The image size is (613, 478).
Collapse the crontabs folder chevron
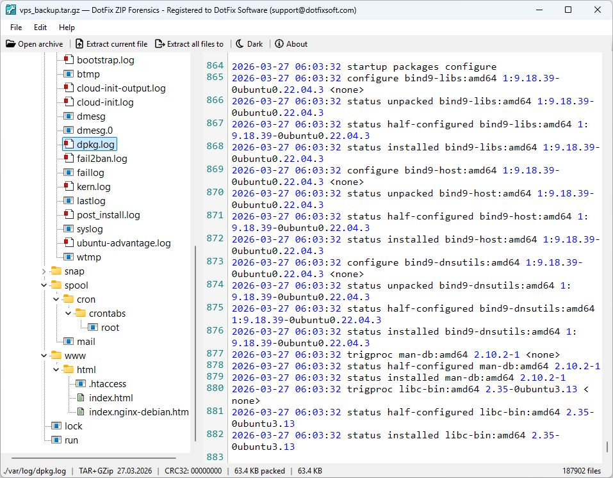68,313
